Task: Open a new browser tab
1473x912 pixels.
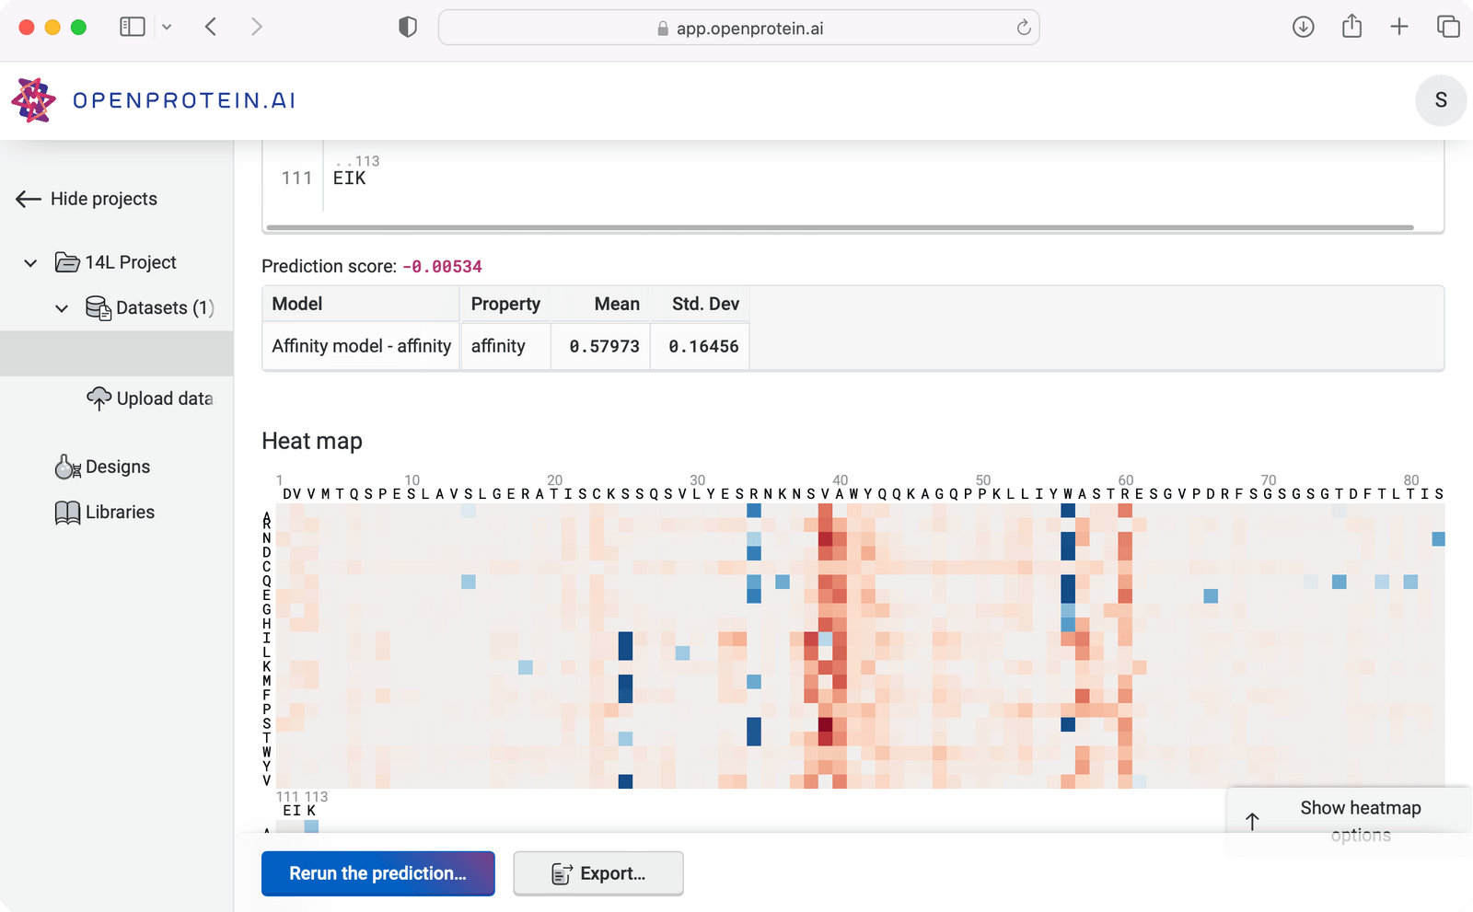Action: click(x=1398, y=27)
